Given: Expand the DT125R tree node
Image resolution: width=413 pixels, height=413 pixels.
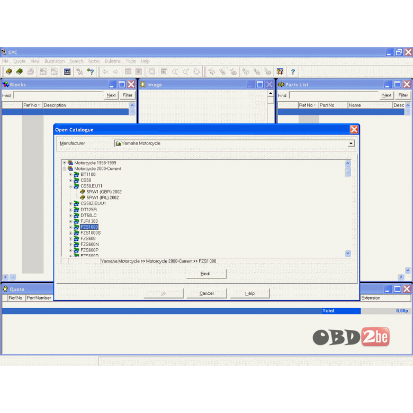Looking at the screenshot, I should (x=70, y=210).
